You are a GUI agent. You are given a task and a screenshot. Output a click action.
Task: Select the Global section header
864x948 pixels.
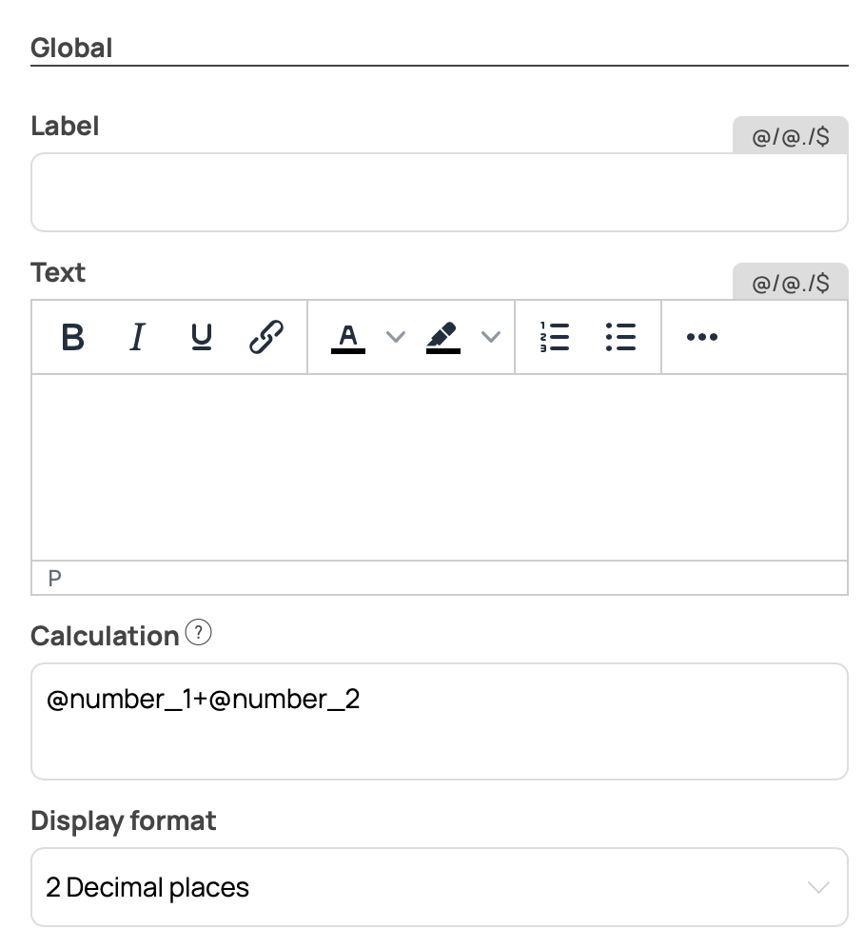coord(71,47)
